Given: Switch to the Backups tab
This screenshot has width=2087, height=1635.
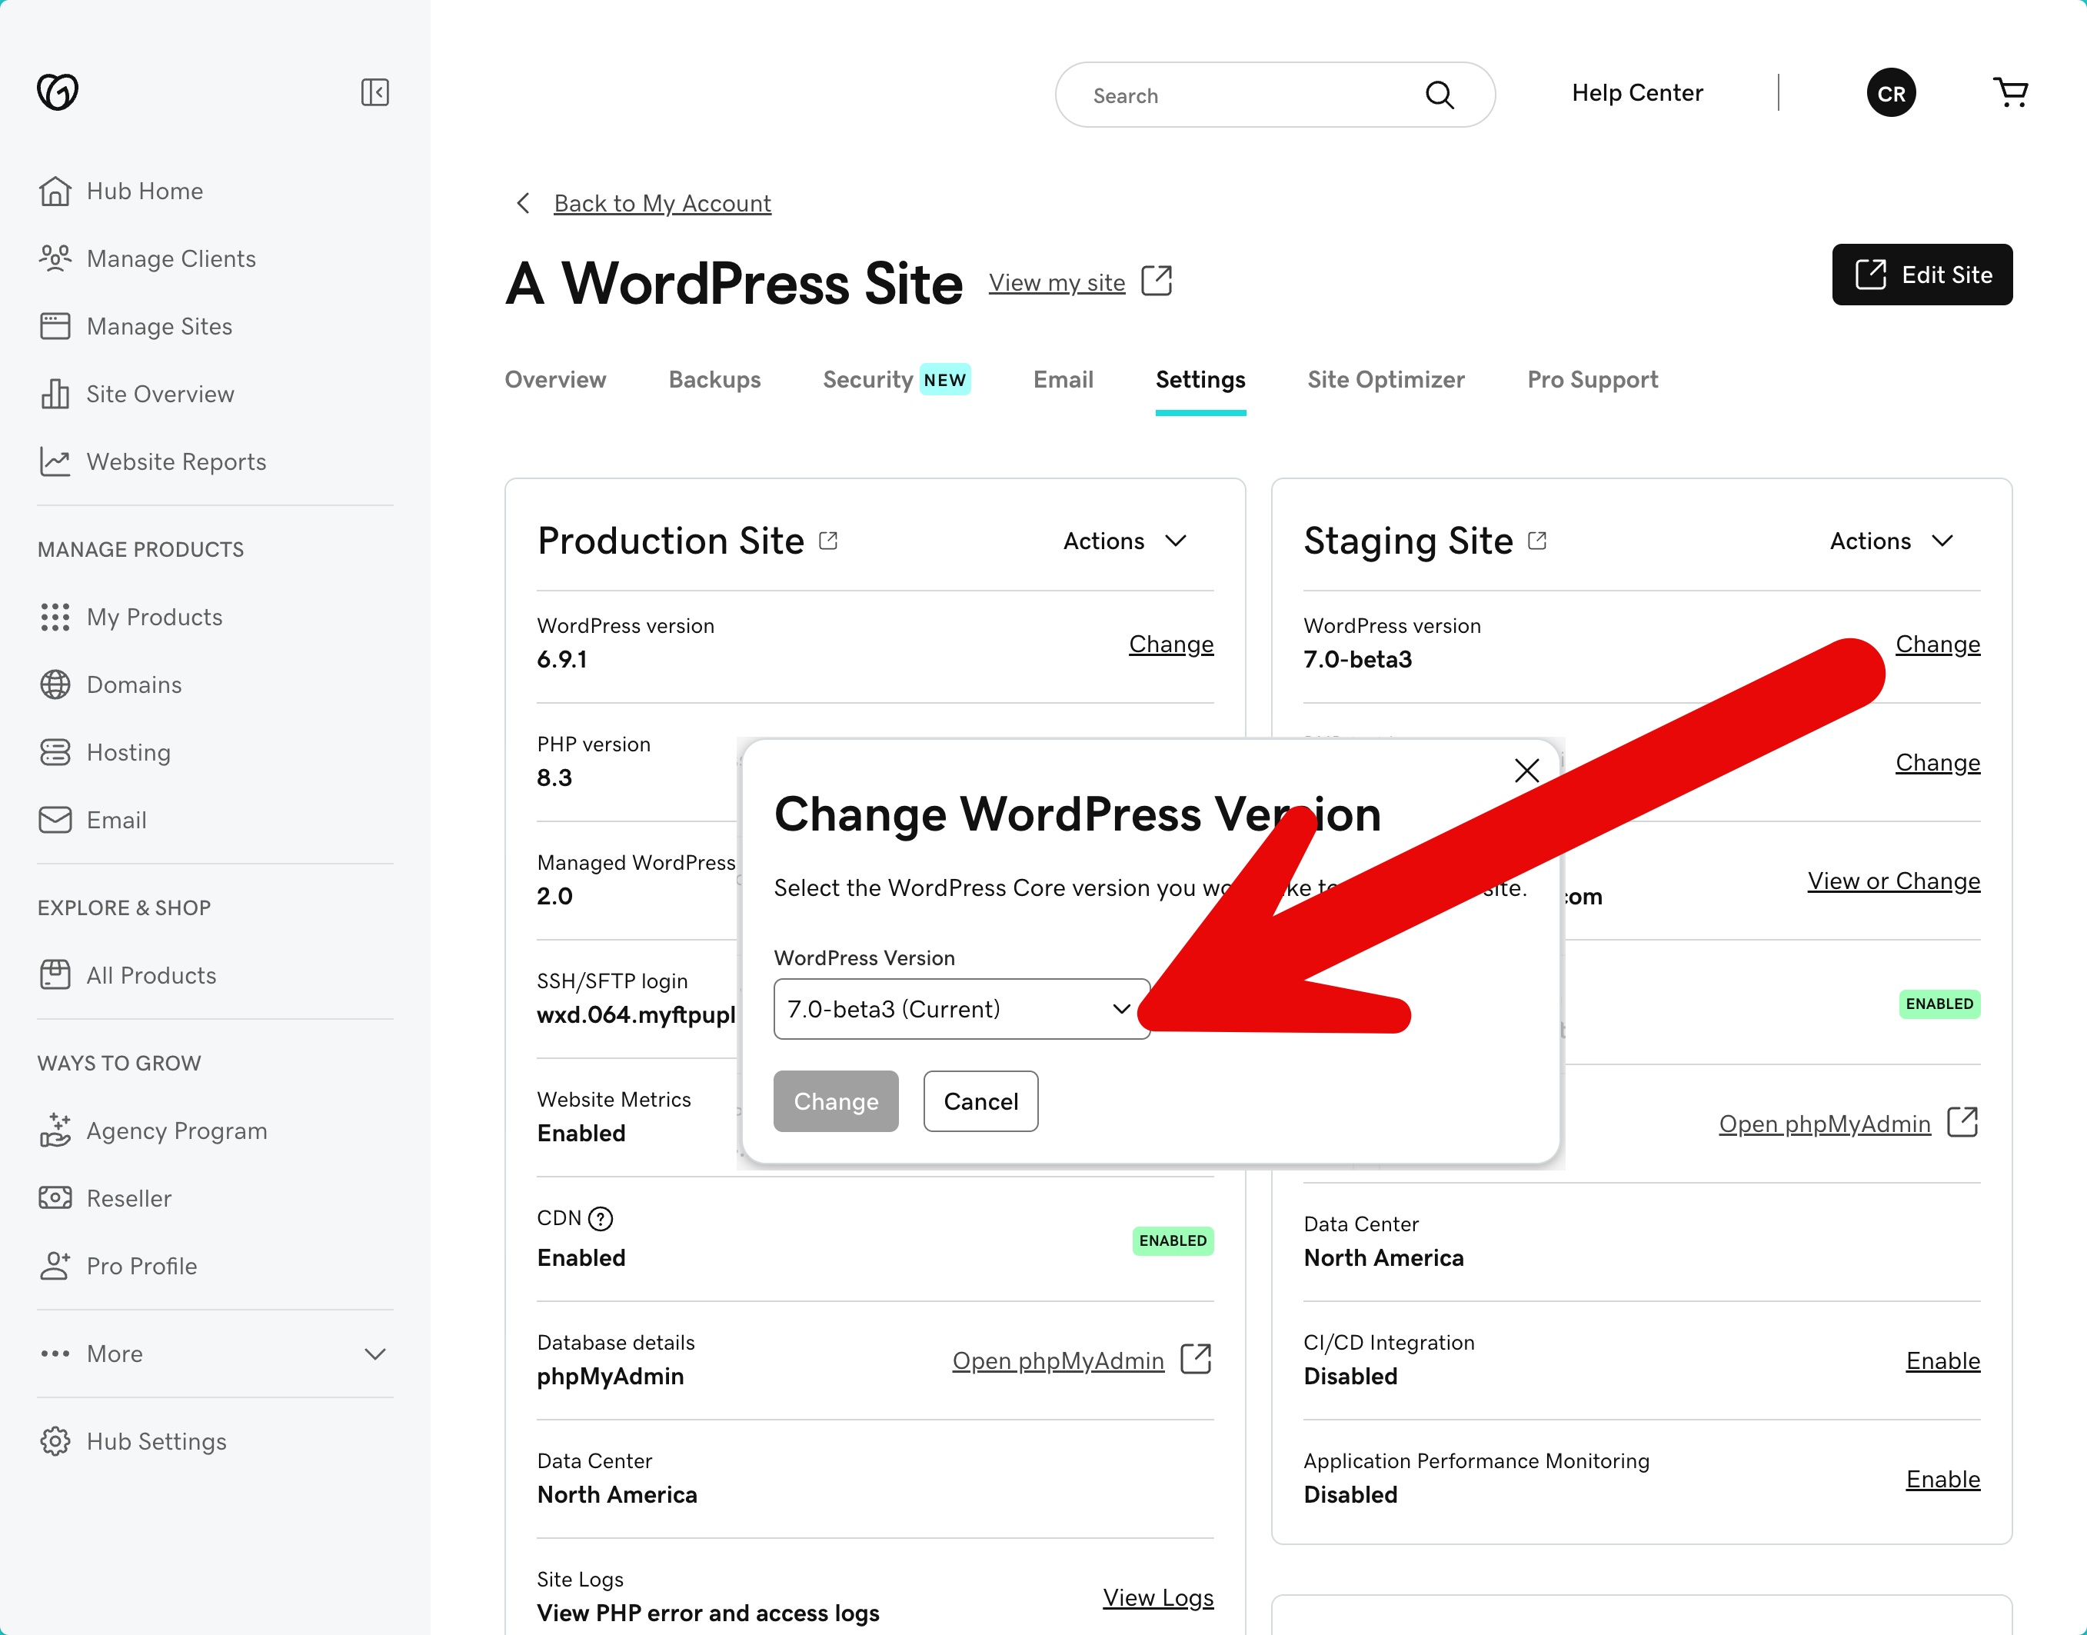Looking at the screenshot, I should (x=714, y=379).
